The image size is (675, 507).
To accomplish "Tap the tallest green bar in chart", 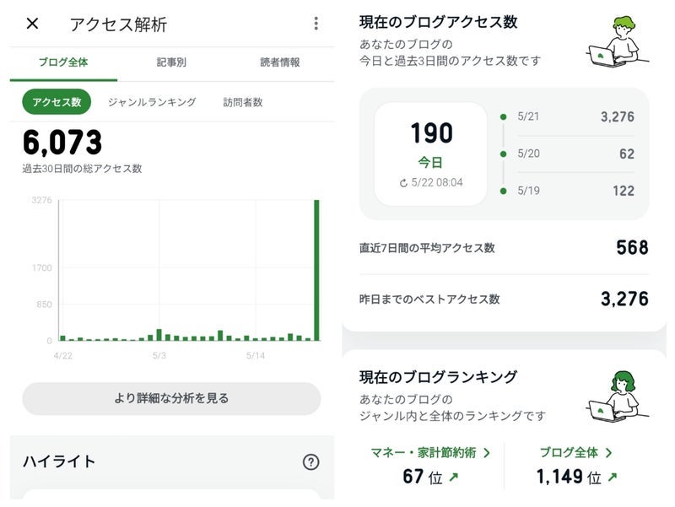I will click(x=316, y=270).
